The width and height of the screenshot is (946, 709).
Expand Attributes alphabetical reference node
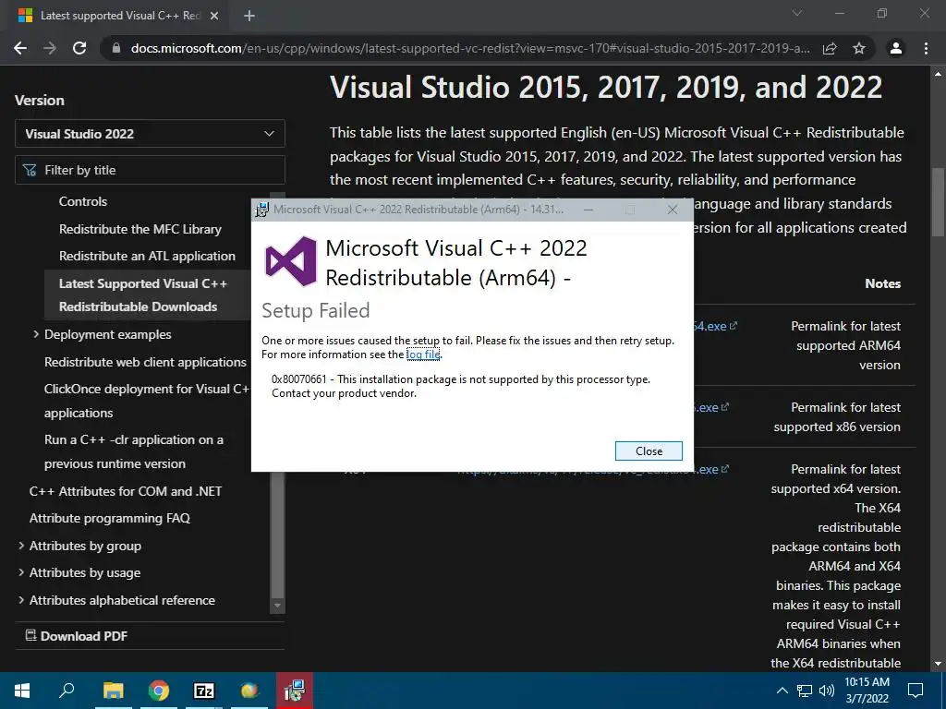pyautogui.click(x=21, y=600)
